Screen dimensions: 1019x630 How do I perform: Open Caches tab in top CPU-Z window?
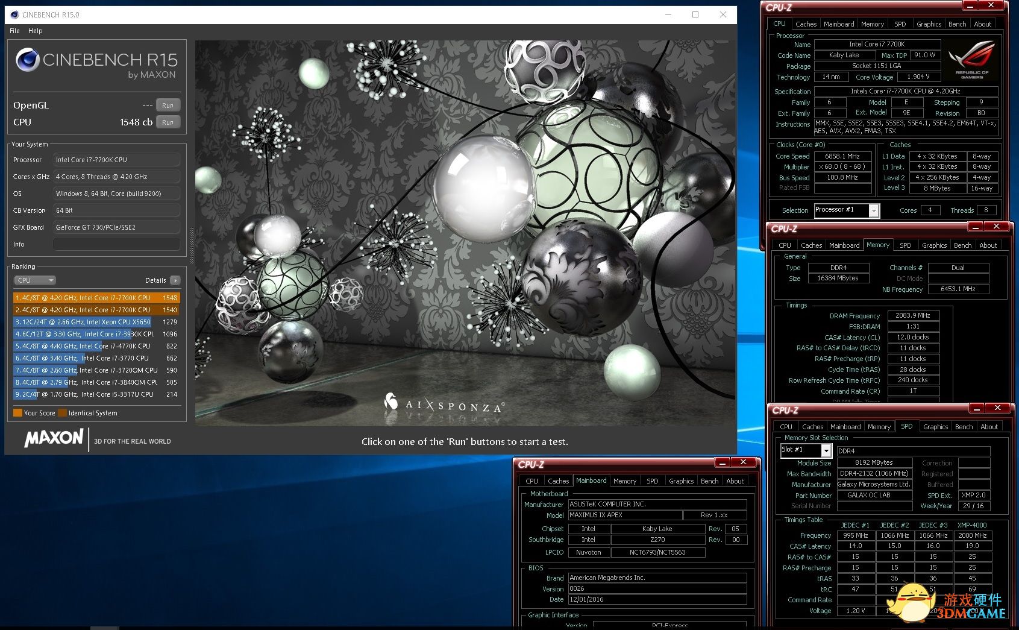(806, 24)
